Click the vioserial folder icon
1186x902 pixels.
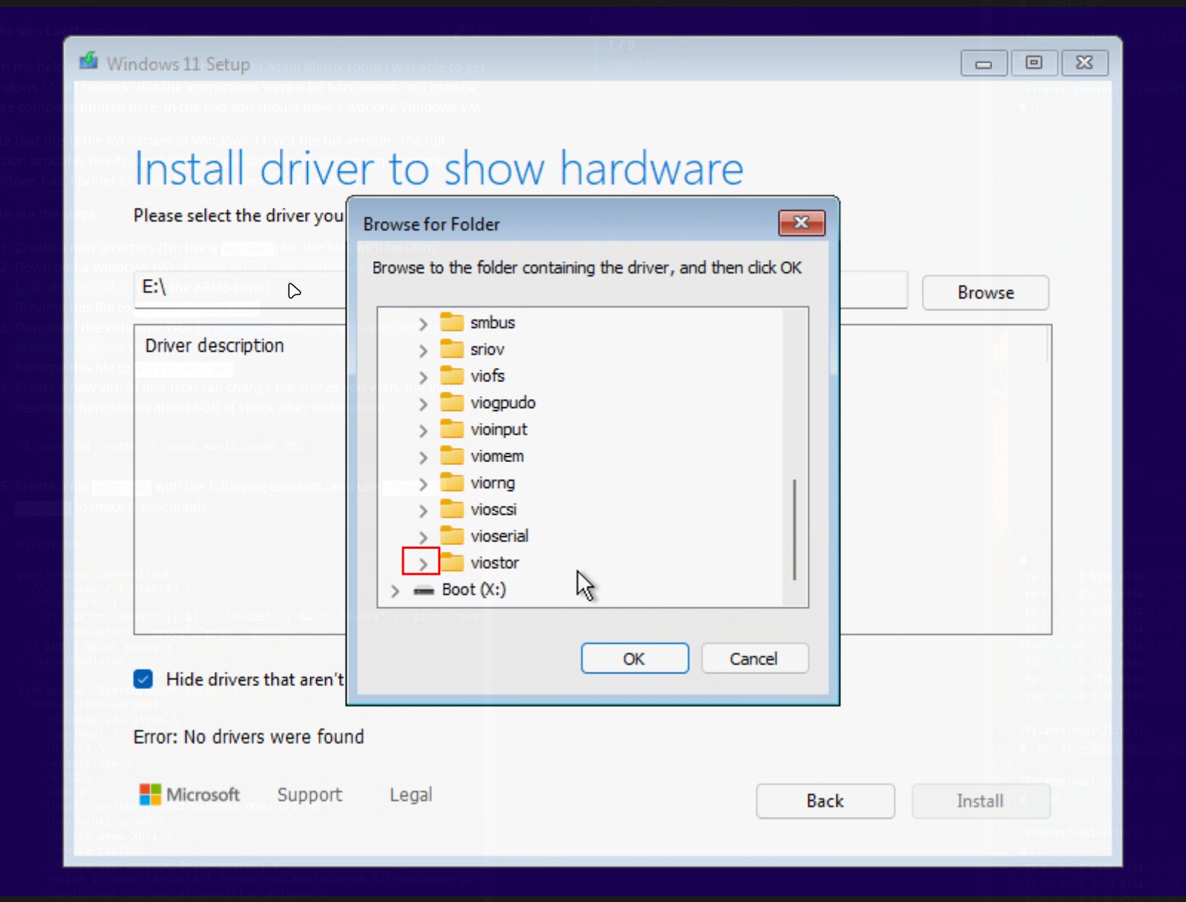click(451, 536)
